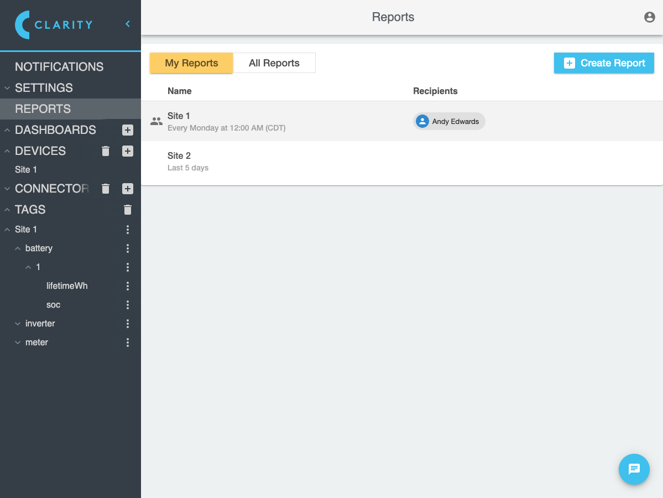
Task: Expand the inverter tag node
Action: coord(18,324)
